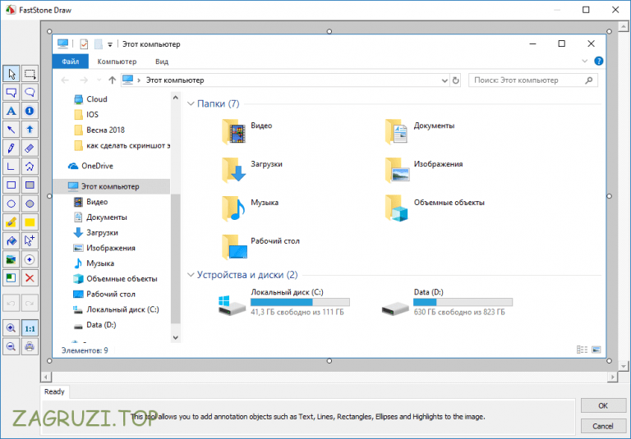Choose the L-shaped polyline tool
Screen dimensions: 631x439
tap(12, 167)
